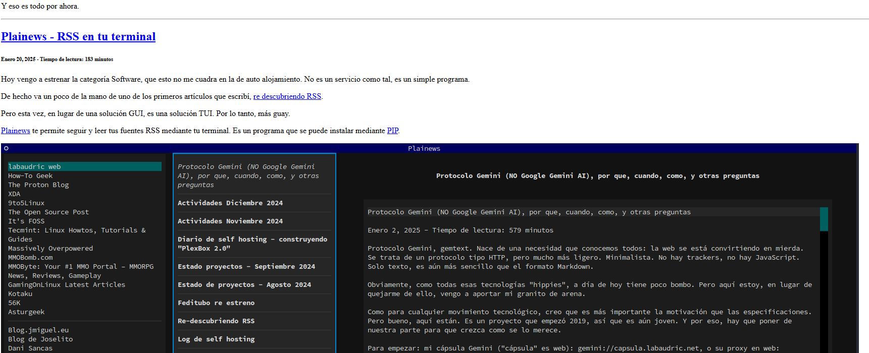Select 'Estado proyectos - Septiembre 2024' article

coord(246,267)
